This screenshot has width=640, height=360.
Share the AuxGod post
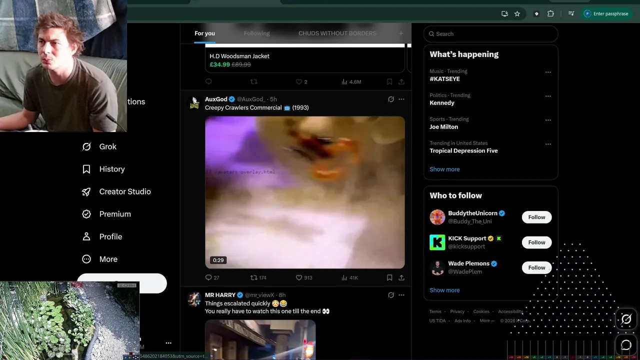(x=401, y=277)
